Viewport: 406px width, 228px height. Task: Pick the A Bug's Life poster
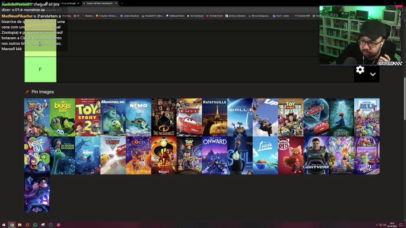pos(62,117)
